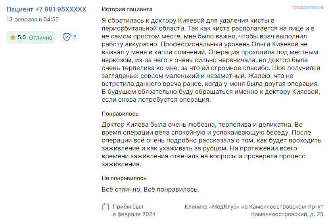Open the patient +7 981 95XXXXX profile link

[x=46, y=9]
